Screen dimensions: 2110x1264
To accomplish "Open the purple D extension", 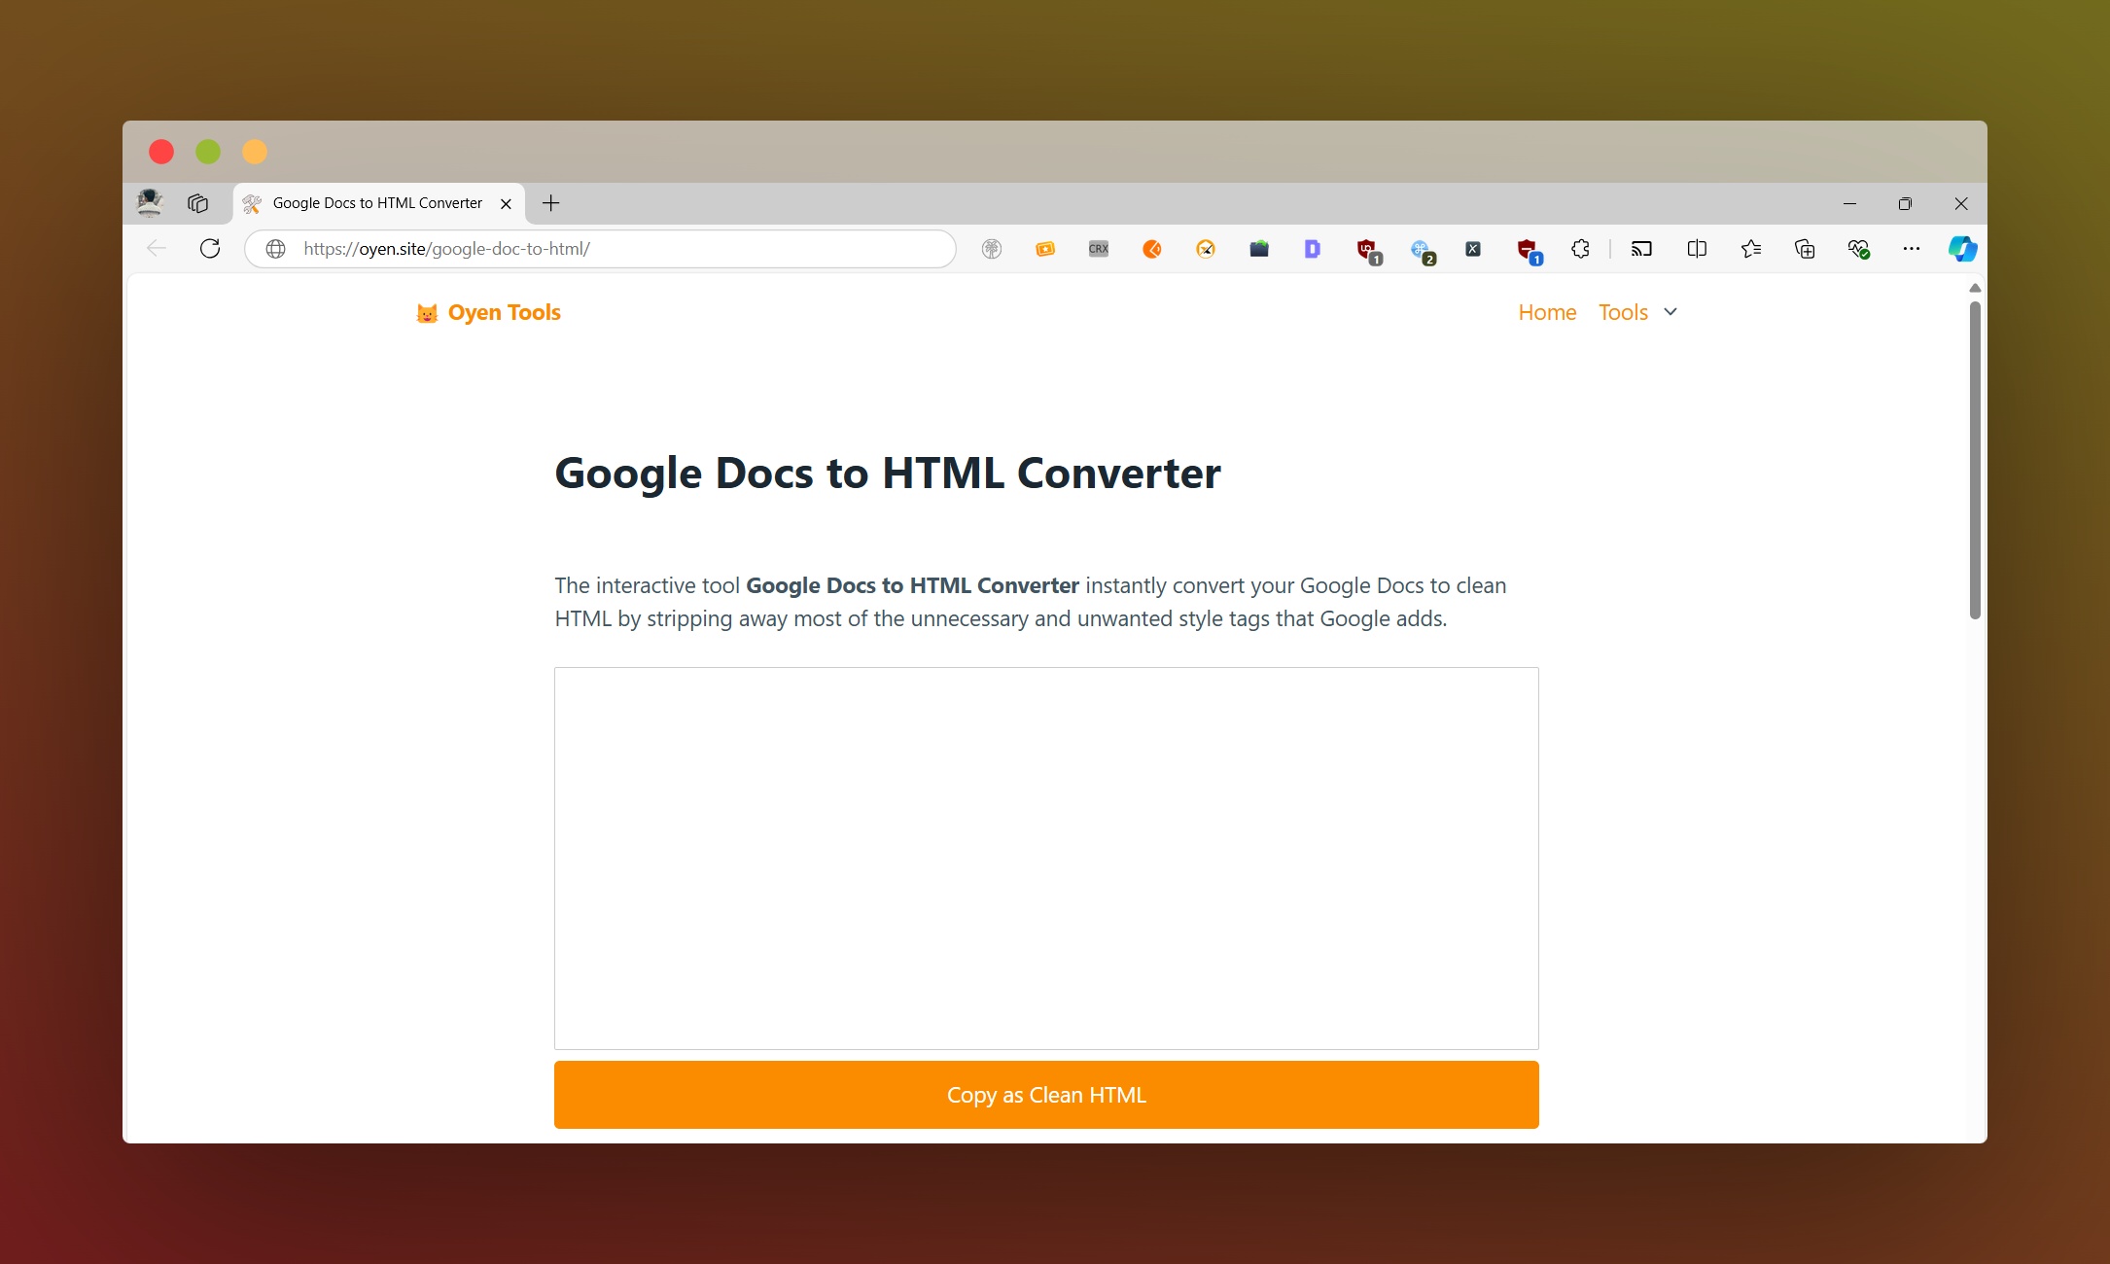I will tap(1313, 249).
